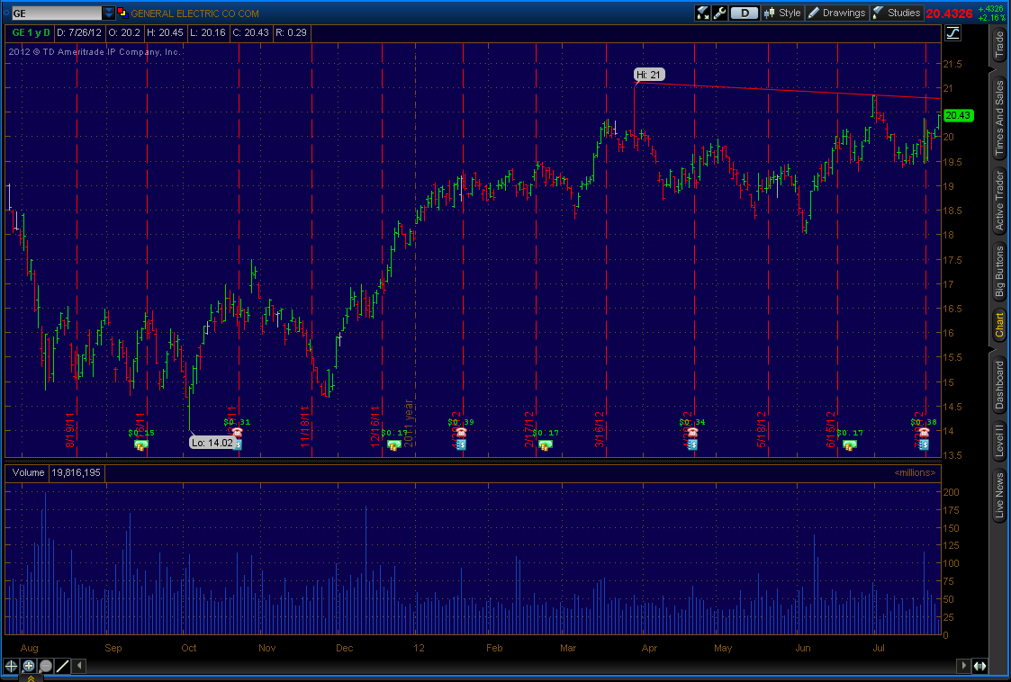The width and height of the screenshot is (1011, 682).
Task: Click the dividend icon near 12/16/11
Action: point(394,444)
